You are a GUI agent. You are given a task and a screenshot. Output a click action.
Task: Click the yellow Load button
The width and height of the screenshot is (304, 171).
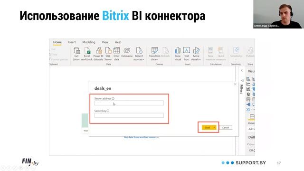[x=207, y=127]
